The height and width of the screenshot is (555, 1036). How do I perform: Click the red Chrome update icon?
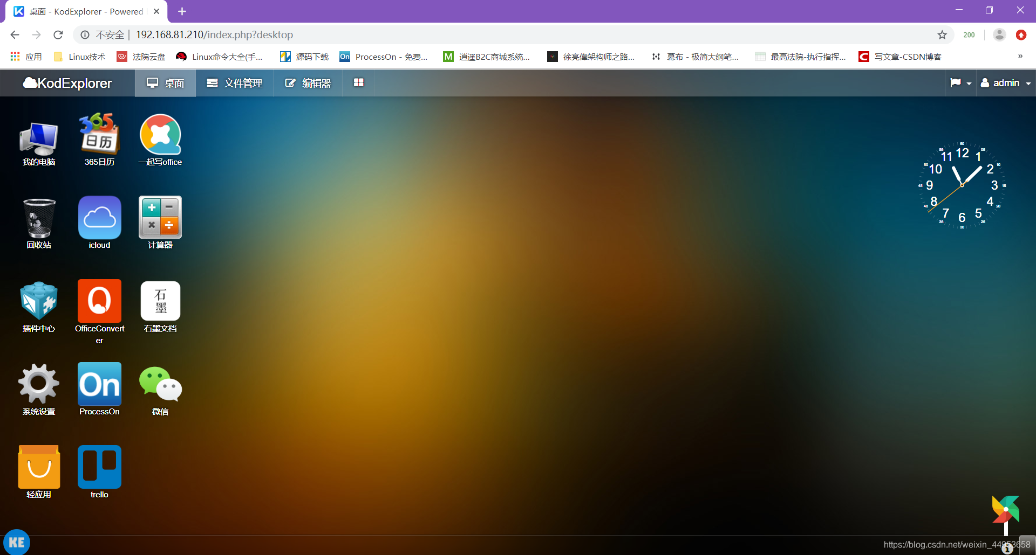(1021, 34)
